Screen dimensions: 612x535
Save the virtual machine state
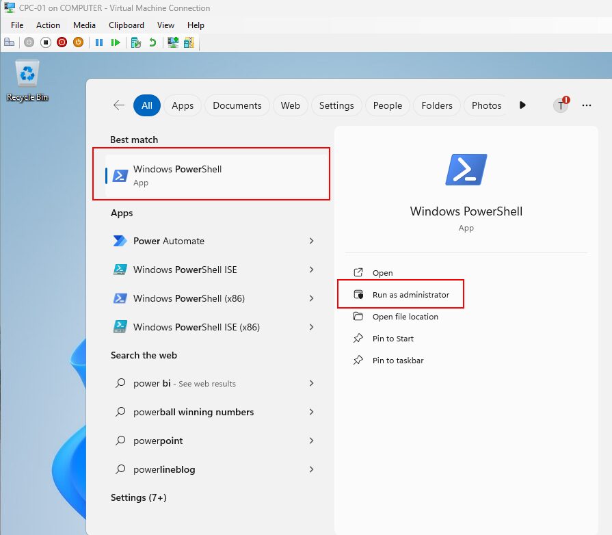point(77,42)
